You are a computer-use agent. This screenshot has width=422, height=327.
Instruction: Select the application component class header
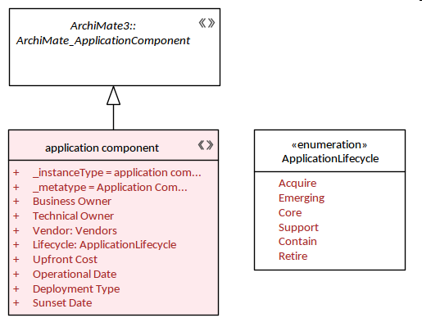point(113,145)
